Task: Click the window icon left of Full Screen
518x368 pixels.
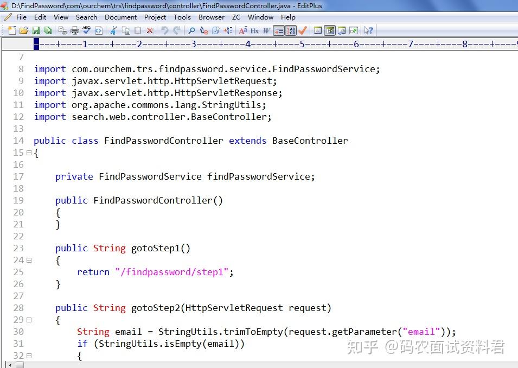Action: (342, 30)
